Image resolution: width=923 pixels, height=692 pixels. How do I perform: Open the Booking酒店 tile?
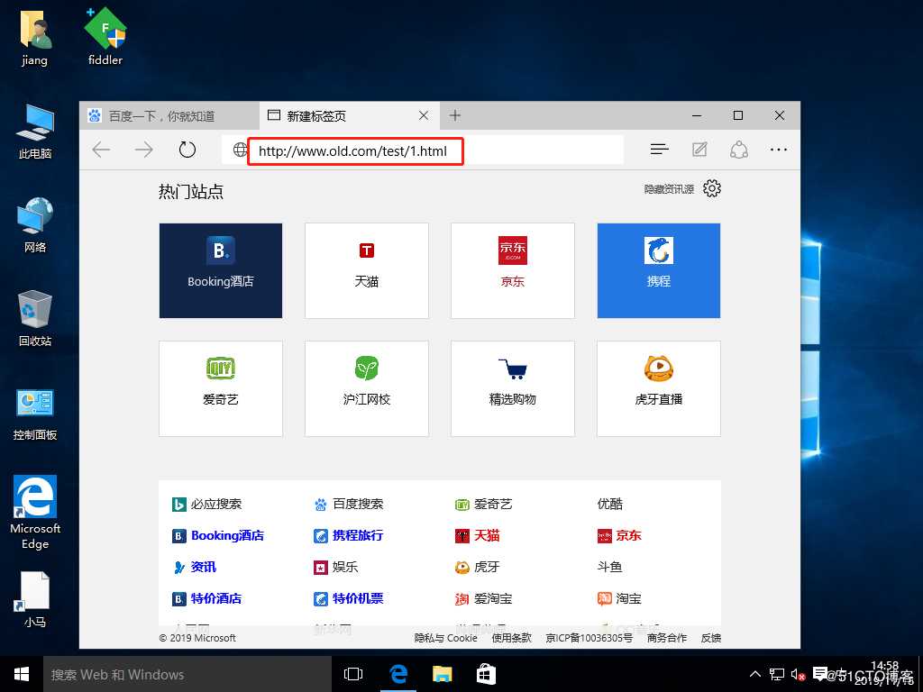(x=221, y=270)
